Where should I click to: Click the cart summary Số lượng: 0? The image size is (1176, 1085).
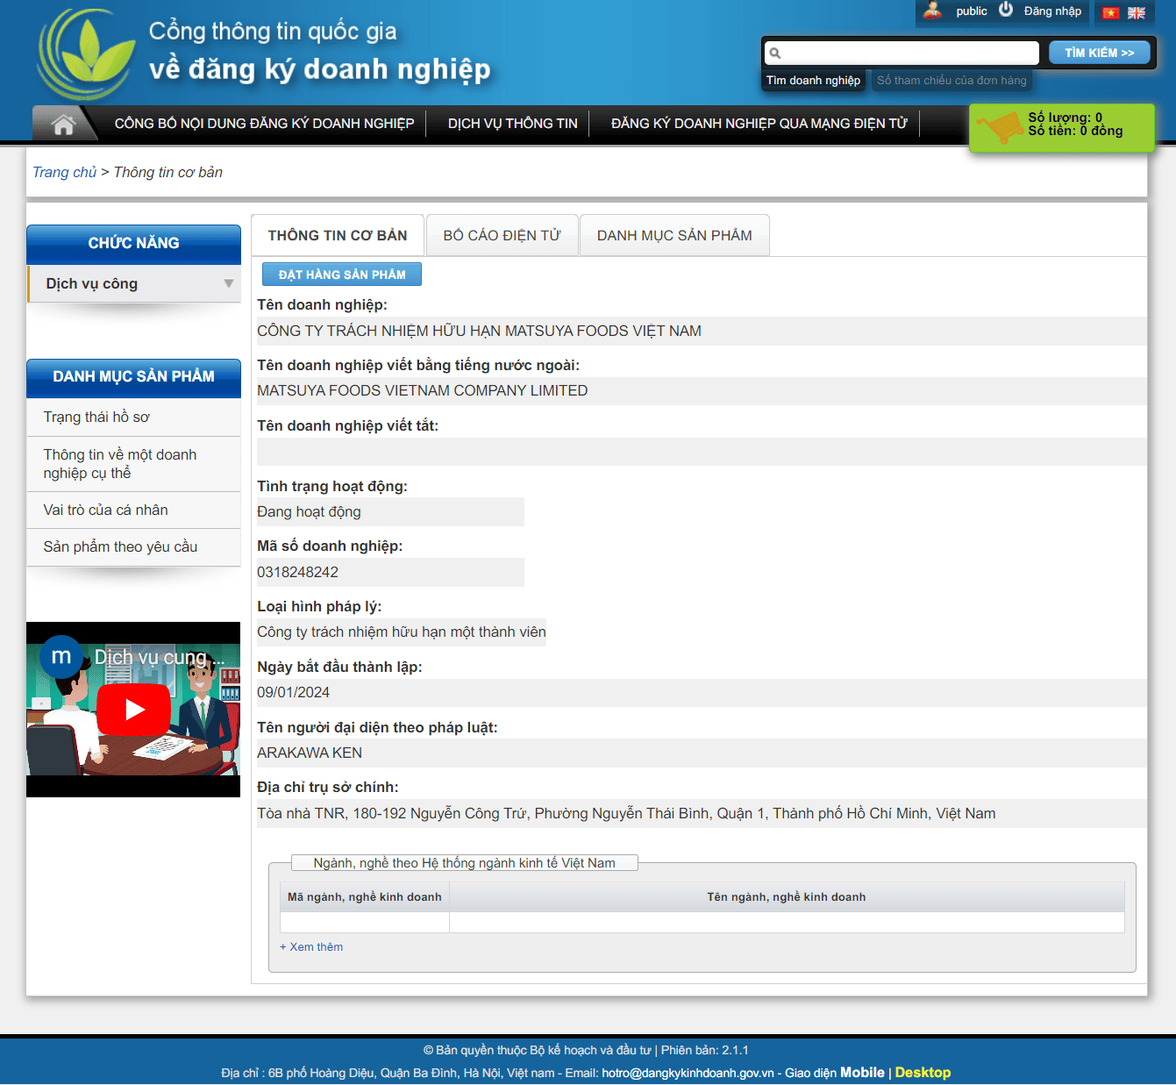point(1065,118)
